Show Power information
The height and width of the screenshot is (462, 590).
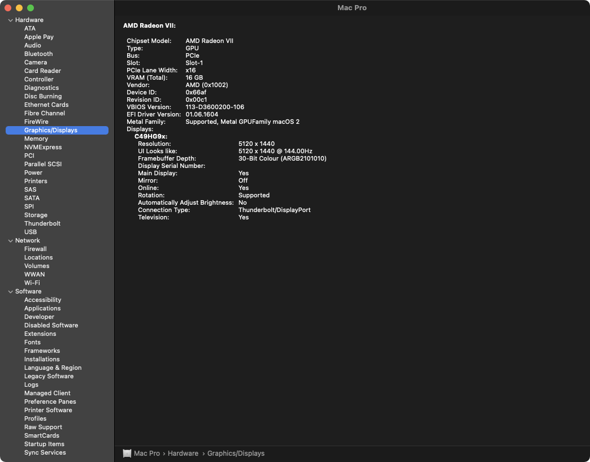[x=33, y=172]
